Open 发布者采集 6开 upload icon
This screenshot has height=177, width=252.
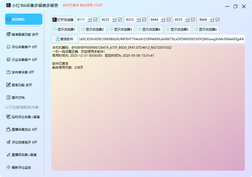(9, 72)
